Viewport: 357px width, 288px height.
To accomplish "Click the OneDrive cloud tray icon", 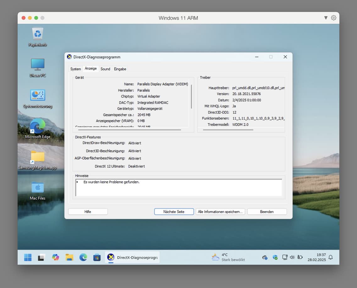I will pyautogui.click(x=265, y=258).
